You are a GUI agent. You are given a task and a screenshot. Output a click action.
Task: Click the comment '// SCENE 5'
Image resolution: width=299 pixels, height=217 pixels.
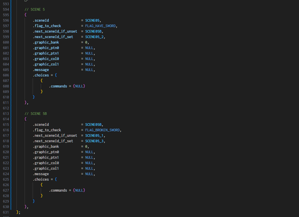[35, 10]
